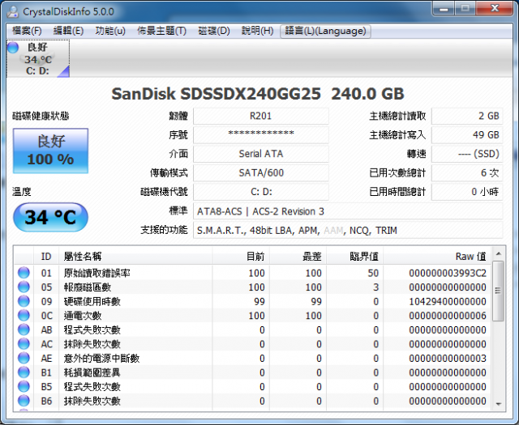Open the 說明(H) menu

pos(258,31)
